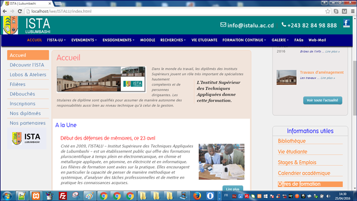
Task: Open the FORMATION CONTINUE dropdown
Action: coord(244,40)
